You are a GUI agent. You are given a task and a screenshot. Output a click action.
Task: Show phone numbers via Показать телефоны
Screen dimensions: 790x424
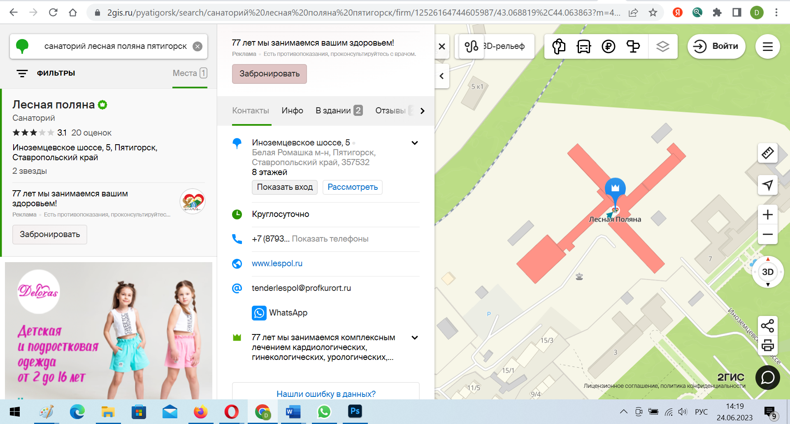click(330, 239)
